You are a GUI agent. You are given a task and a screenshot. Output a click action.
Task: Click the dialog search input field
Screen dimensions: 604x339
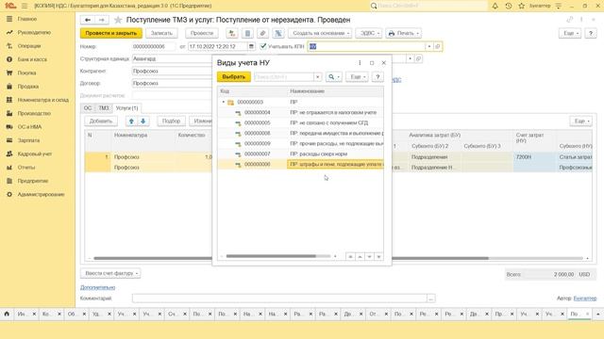pos(284,77)
